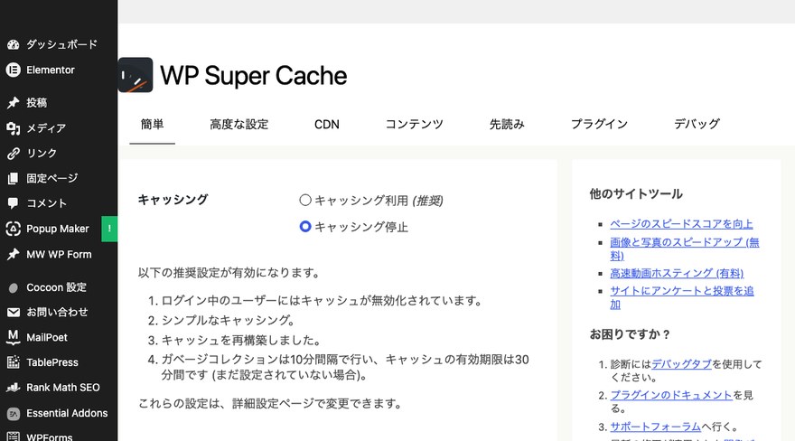The width and height of the screenshot is (795, 441).
Task: Switch to the コンテンツ tab
Action: coord(415,124)
